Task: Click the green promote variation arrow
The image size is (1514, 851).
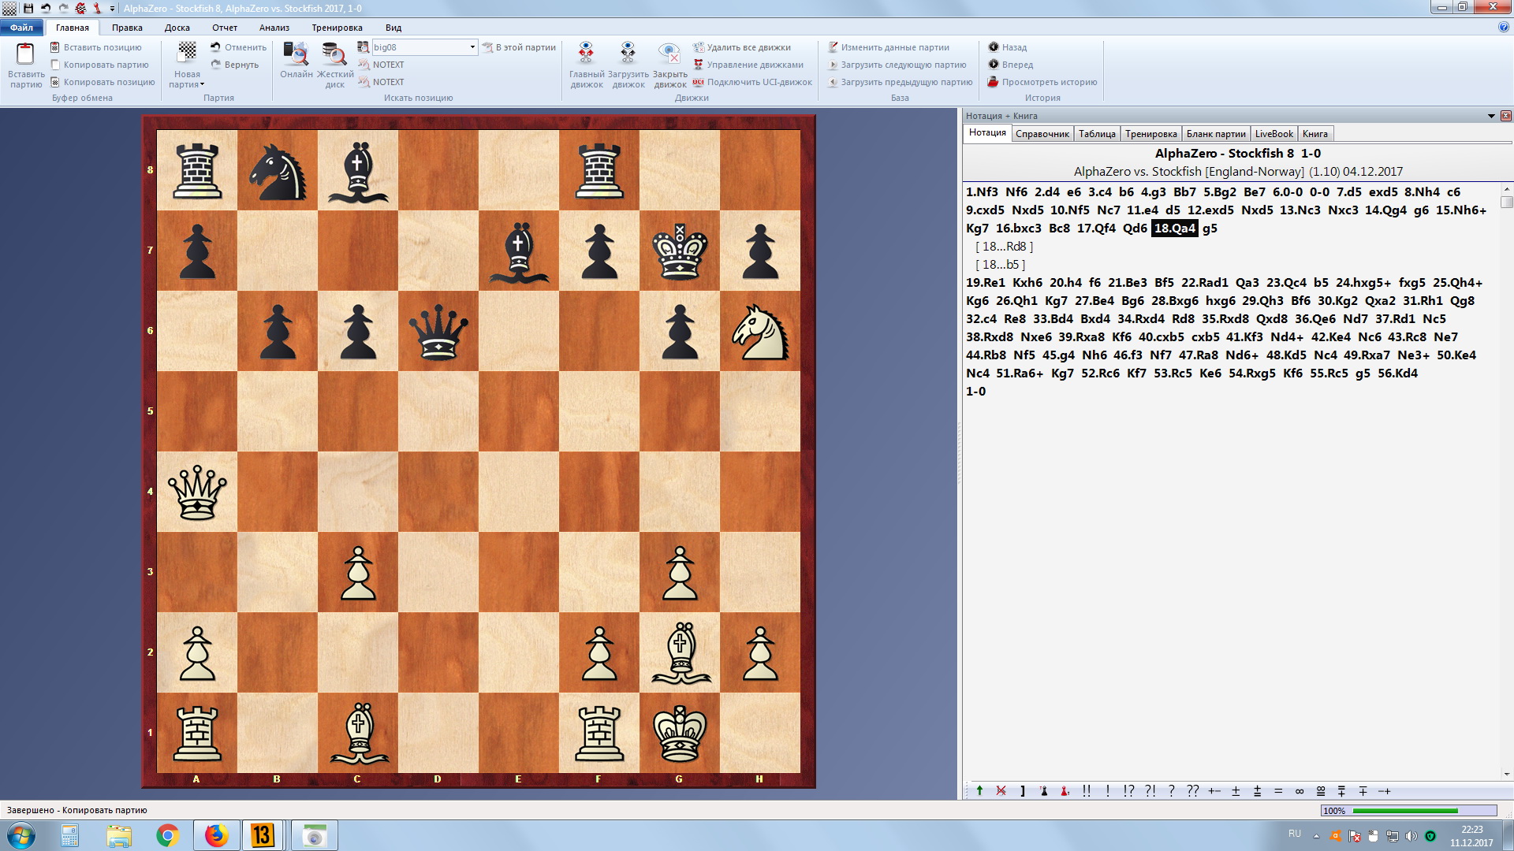Action: [x=979, y=790]
